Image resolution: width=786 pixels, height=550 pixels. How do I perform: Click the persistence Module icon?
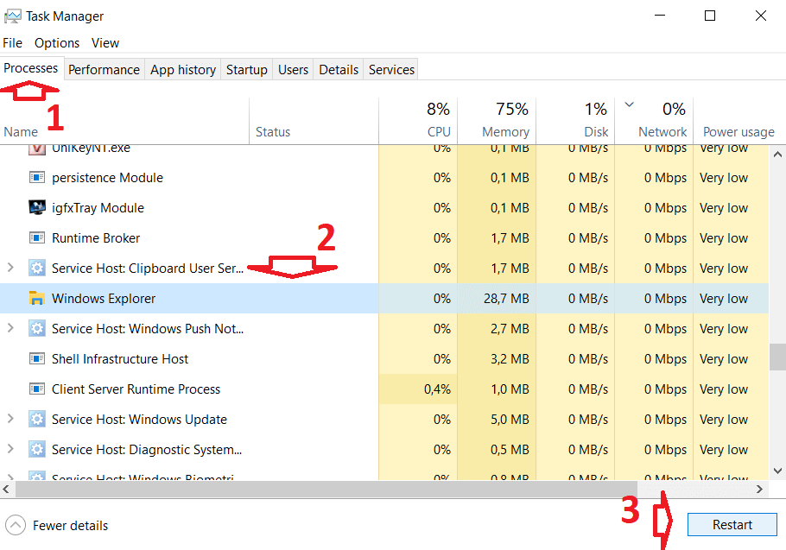(37, 177)
